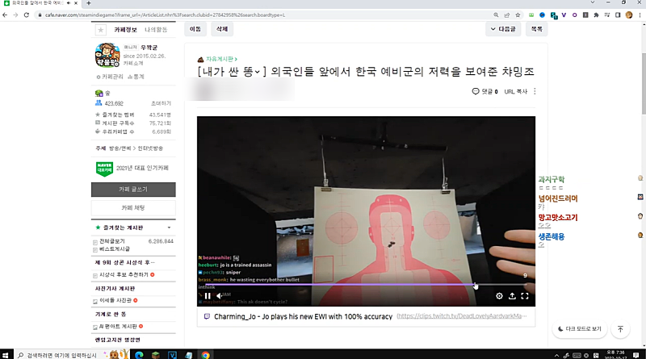Click the favorite star next to 카페정보
646x359 pixels.
click(x=101, y=29)
